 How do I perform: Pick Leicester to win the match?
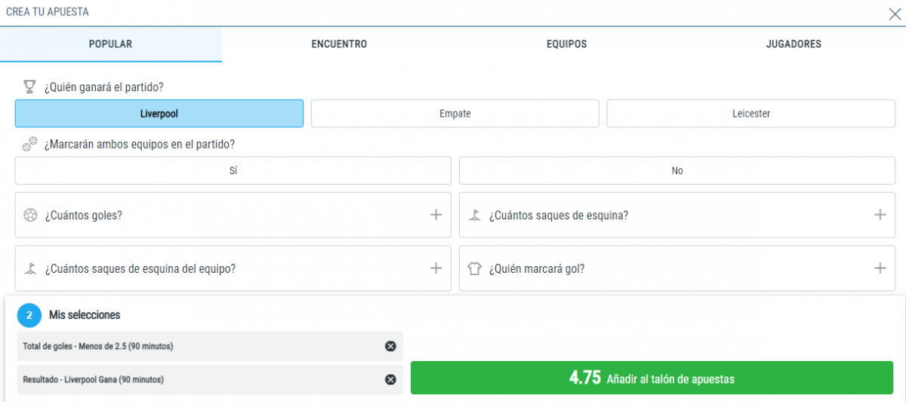[750, 114]
